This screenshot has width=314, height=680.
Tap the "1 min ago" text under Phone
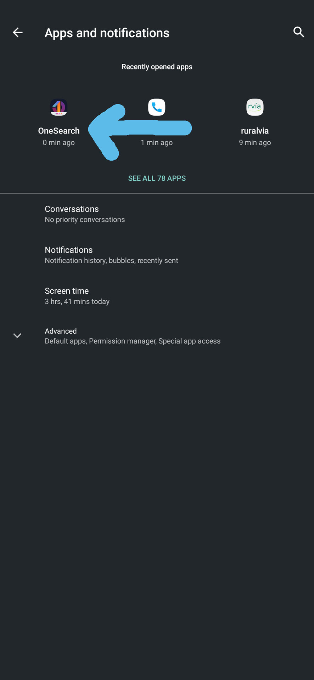coord(157,142)
